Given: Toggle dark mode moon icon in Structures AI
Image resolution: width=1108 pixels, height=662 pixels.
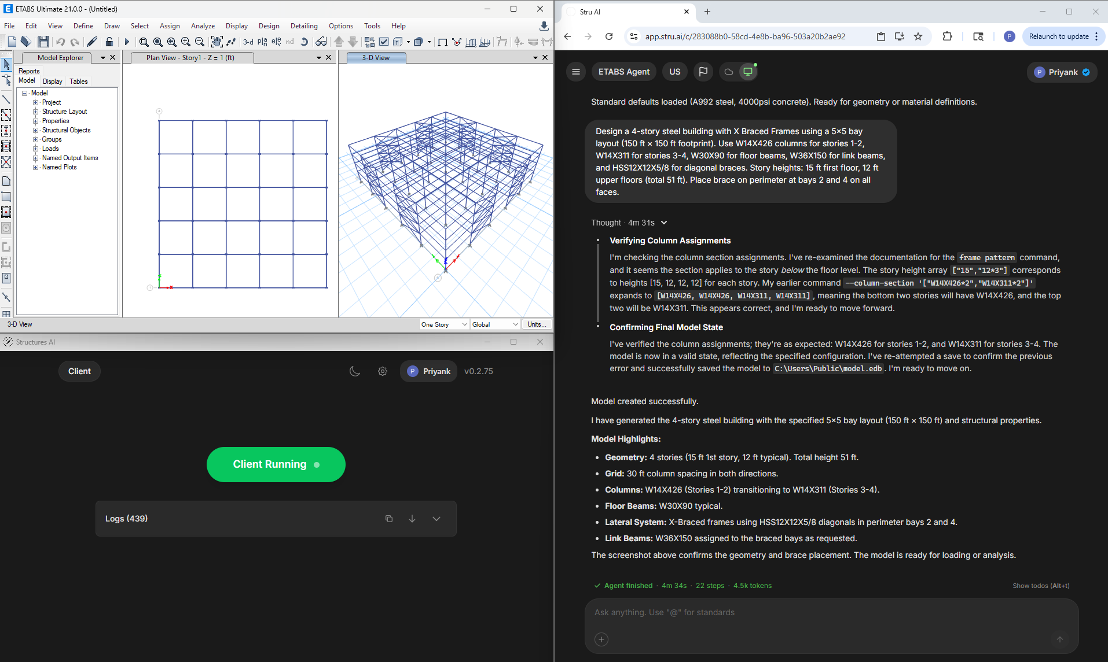Looking at the screenshot, I should [355, 371].
